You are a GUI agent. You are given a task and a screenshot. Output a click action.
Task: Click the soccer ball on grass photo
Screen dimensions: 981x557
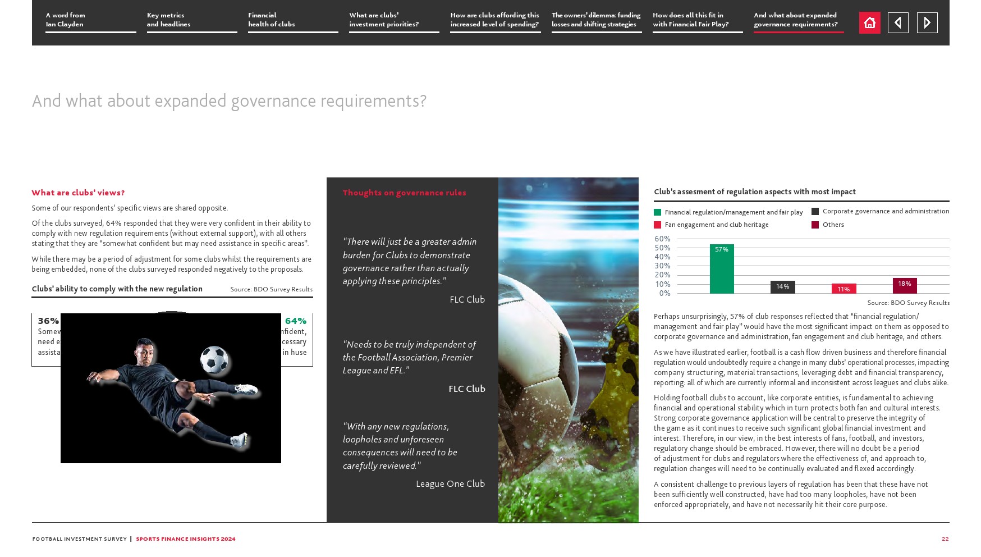pyautogui.click(x=568, y=350)
